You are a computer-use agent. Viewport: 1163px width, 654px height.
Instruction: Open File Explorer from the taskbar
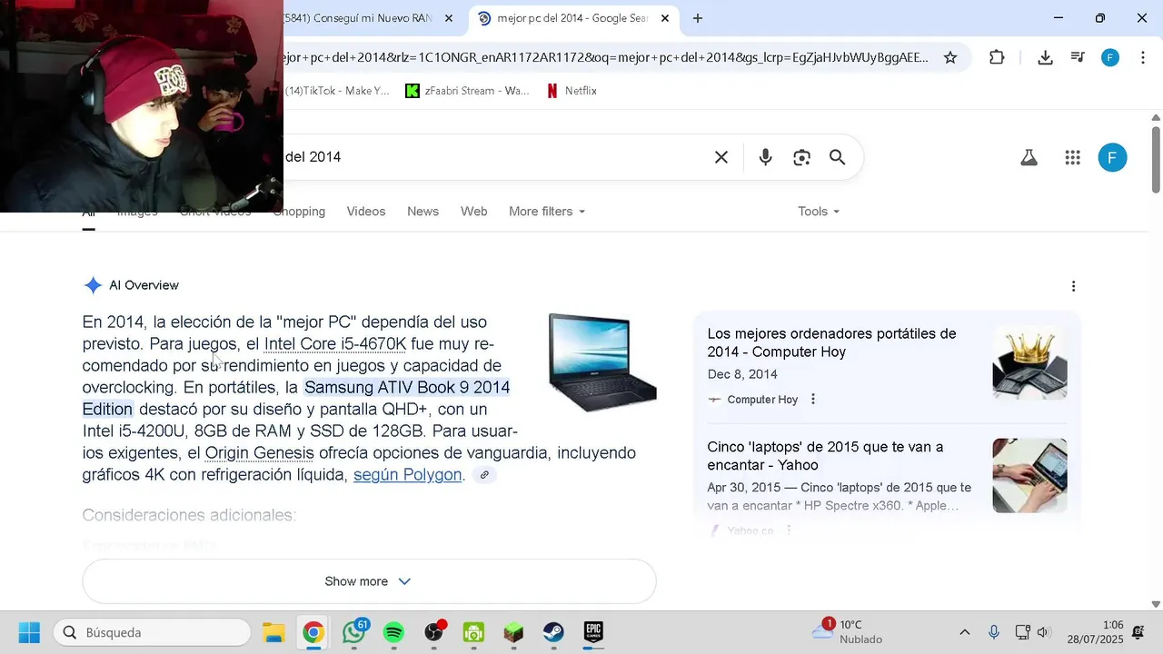coord(273,632)
